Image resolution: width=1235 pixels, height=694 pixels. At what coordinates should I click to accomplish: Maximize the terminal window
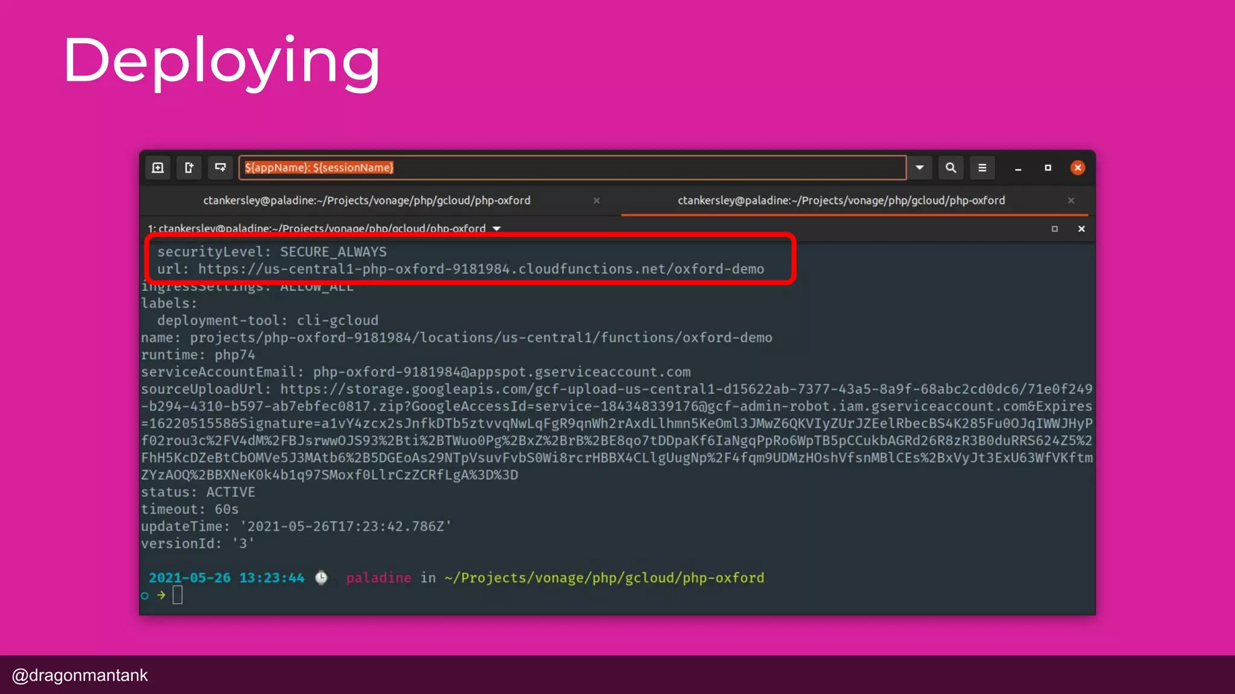tap(1048, 167)
